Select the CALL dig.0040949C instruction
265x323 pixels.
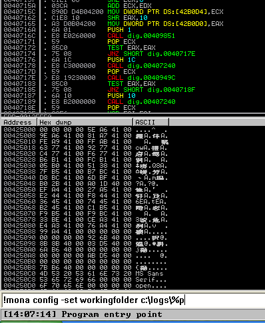[x=141, y=77]
